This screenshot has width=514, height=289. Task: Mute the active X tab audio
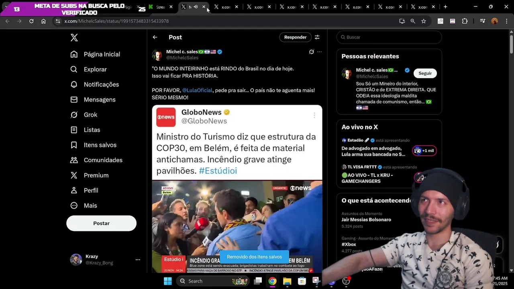pos(196,7)
